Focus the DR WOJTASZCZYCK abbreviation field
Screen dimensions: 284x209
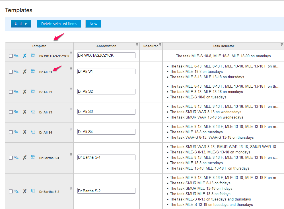[106, 55]
